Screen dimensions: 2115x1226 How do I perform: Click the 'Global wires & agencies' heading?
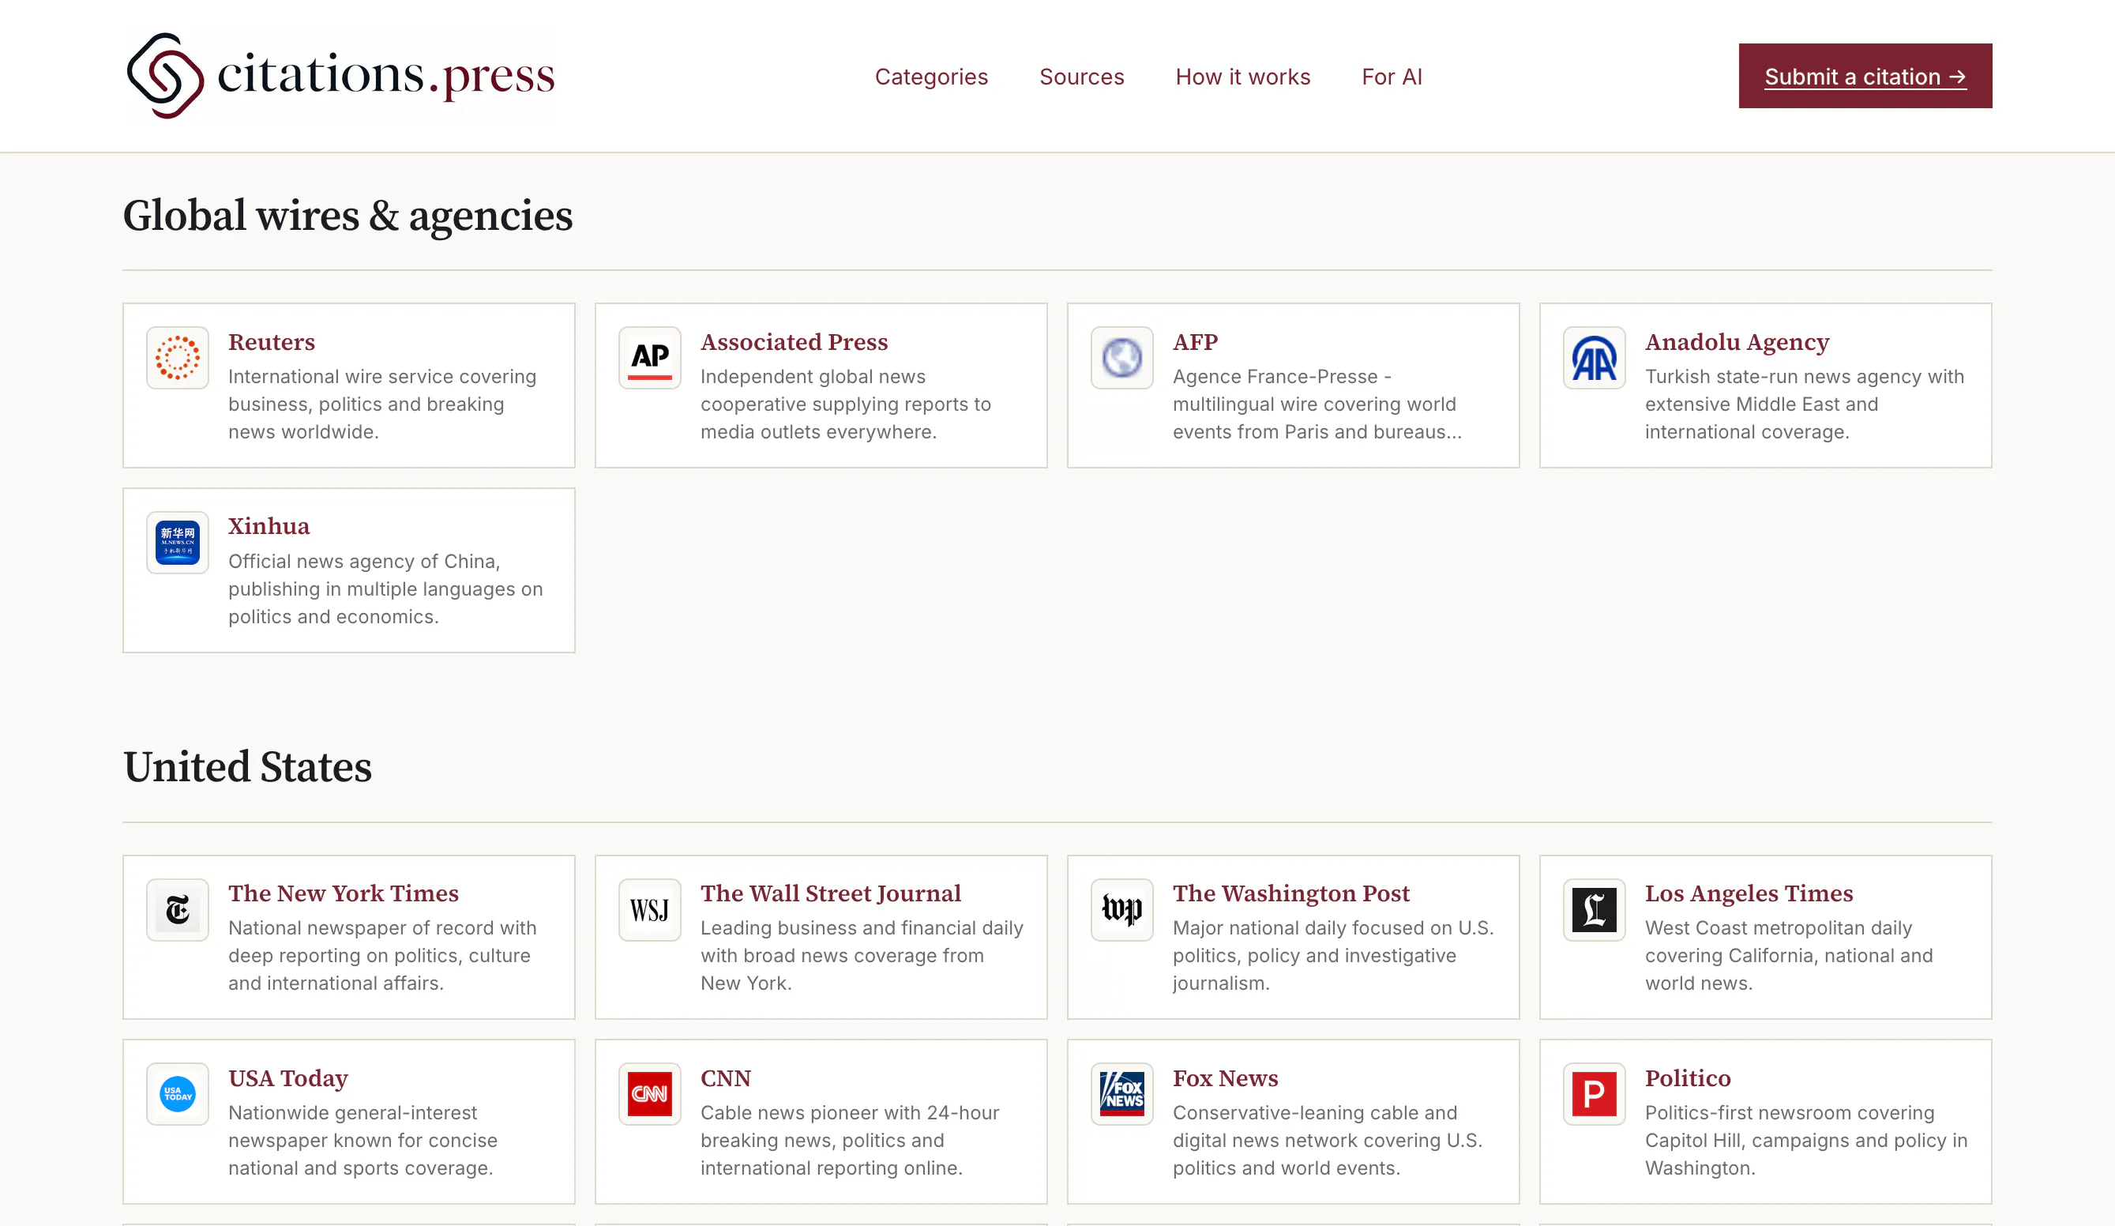(347, 216)
